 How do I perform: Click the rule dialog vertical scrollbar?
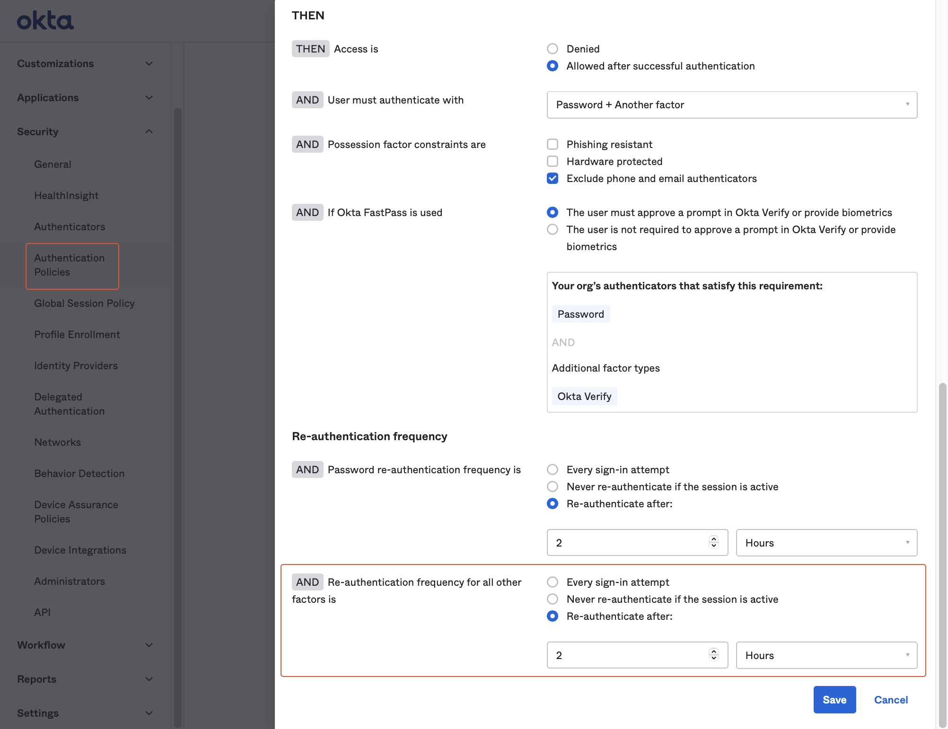pos(942,555)
